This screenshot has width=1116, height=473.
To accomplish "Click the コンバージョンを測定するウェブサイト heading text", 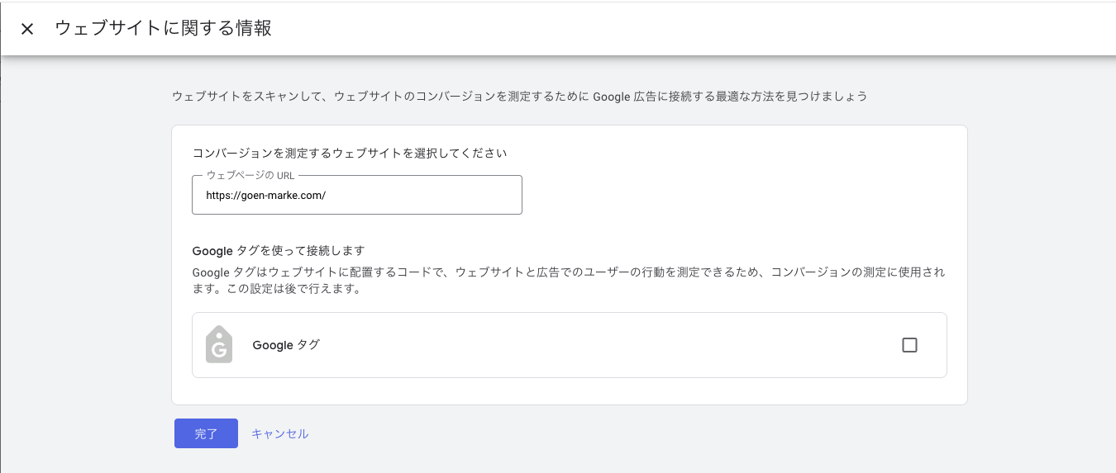I will tap(349, 153).
